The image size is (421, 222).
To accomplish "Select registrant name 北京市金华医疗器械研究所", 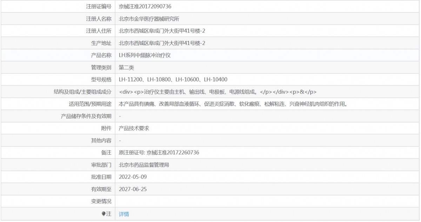I will coord(150,19).
